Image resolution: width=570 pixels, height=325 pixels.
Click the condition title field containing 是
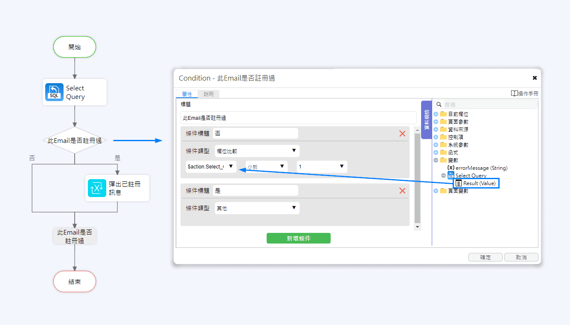[x=255, y=191]
